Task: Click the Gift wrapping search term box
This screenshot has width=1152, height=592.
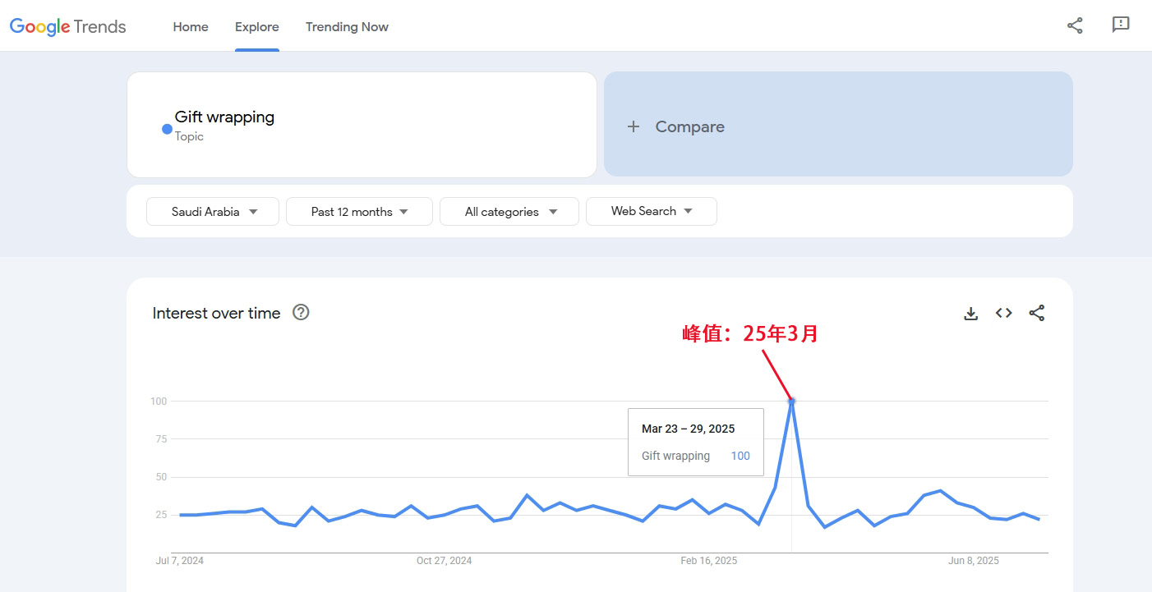Action: (x=362, y=125)
